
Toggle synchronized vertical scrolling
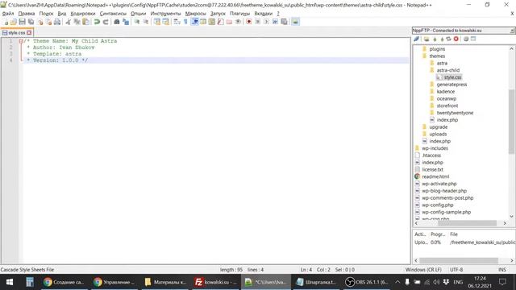coord(156,22)
